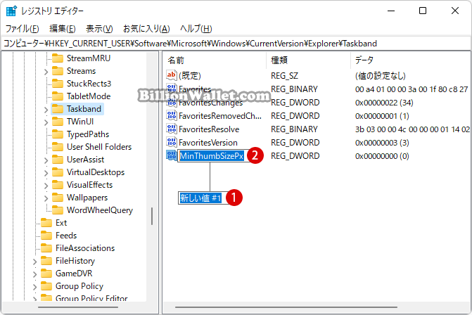Click the StuckRects3 folder icon

[x=58, y=84]
